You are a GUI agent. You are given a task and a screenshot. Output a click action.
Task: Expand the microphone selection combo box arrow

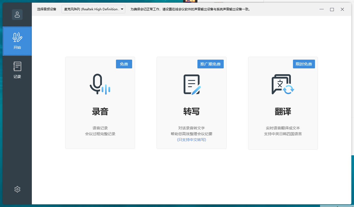pos(122,9)
